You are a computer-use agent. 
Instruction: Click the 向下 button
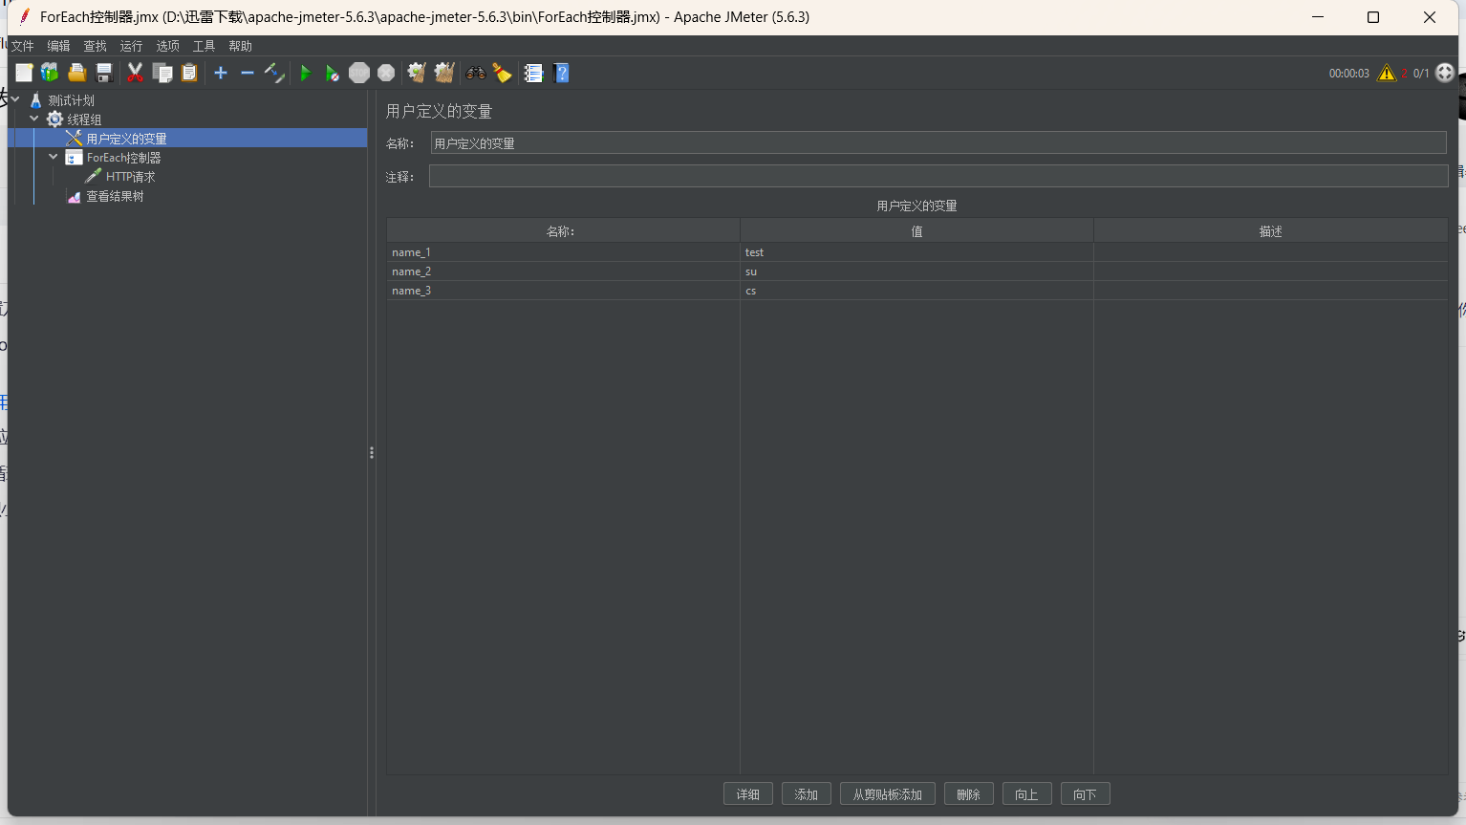(x=1086, y=794)
